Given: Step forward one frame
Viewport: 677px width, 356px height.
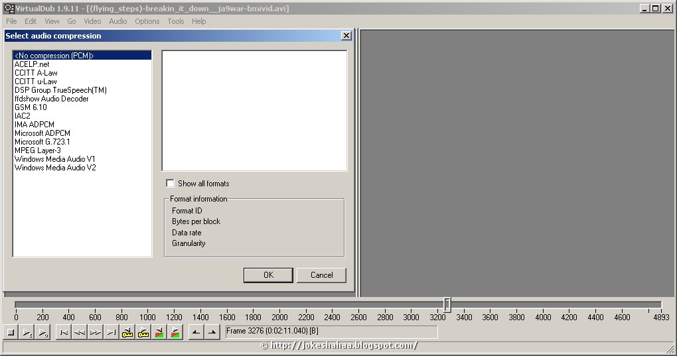Looking at the screenshot, I should pyautogui.click(x=96, y=332).
